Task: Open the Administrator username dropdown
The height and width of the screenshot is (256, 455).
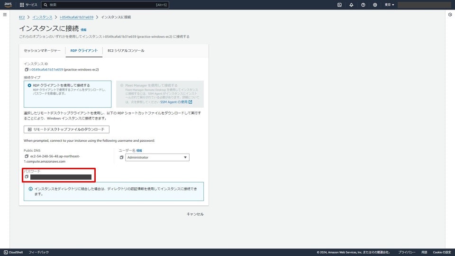Action: (x=157, y=157)
